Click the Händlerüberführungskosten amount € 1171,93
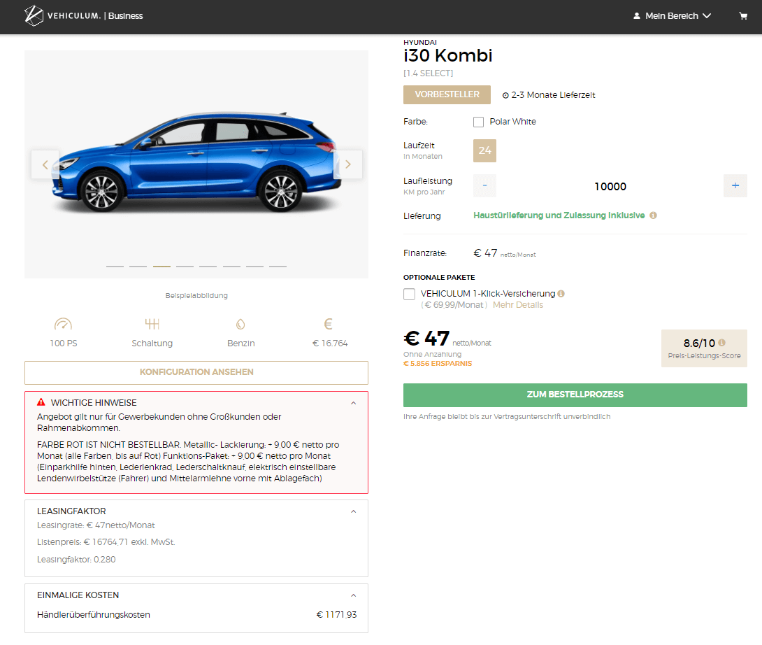Image resolution: width=762 pixels, height=645 pixels. pyautogui.click(x=337, y=615)
